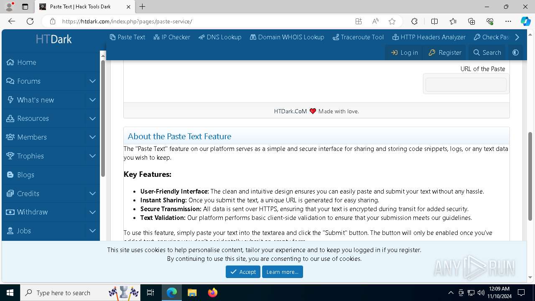Viewport: 535px width, 301px height.
Task: Open the DNS Lookup nav tab
Action: pyautogui.click(x=220, y=37)
